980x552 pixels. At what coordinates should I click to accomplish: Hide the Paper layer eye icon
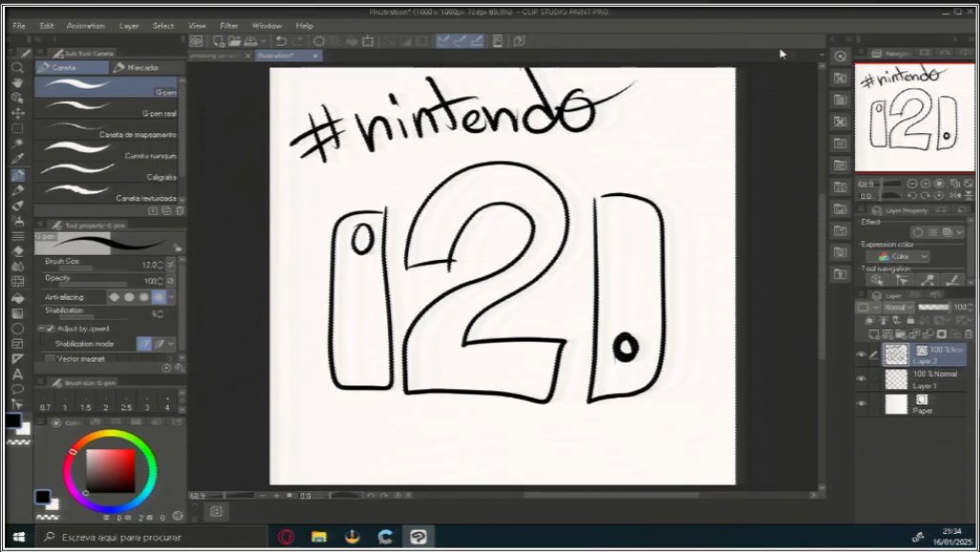pyautogui.click(x=861, y=404)
